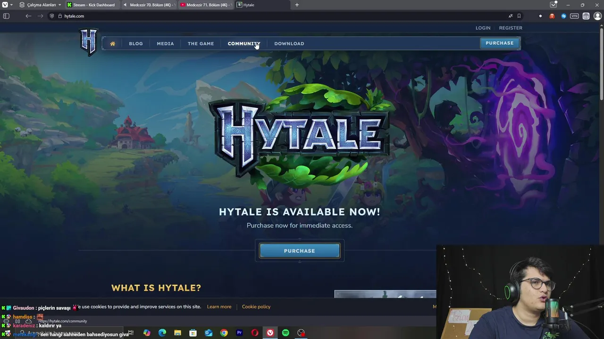Click the REGISTER link
604x339 pixels.
click(511, 28)
